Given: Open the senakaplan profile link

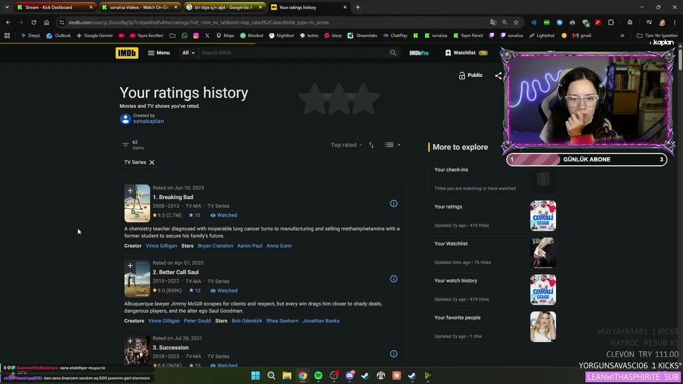Looking at the screenshot, I should 148,121.
